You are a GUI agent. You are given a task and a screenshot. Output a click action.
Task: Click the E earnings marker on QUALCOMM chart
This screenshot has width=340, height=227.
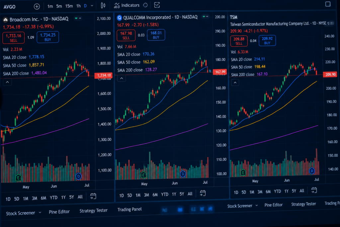coord(143,175)
